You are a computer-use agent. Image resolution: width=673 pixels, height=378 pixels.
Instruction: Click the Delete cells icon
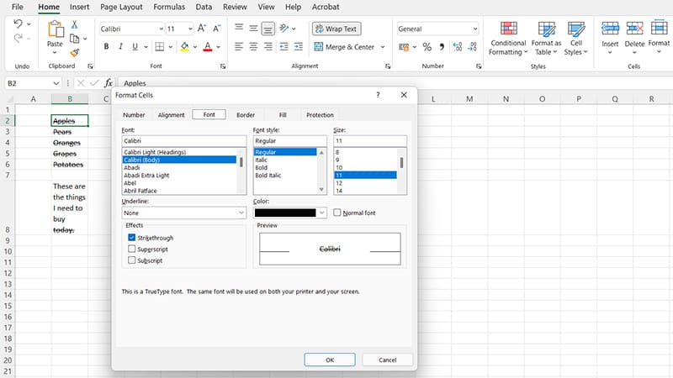[x=634, y=29]
